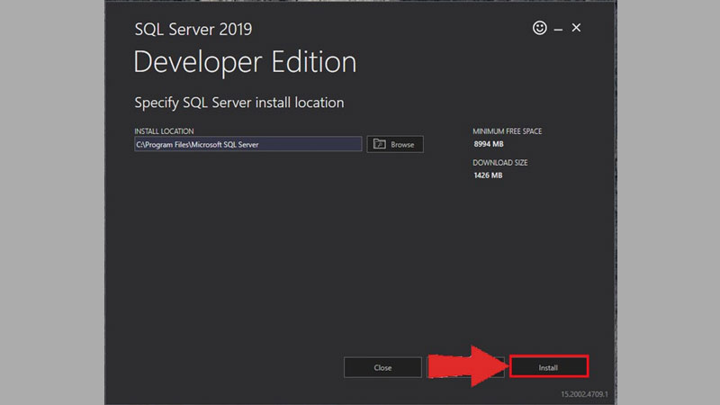This screenshot has width=720, height=405.
Task: Click the Close button at the bottom
Action: (x=382, y=367)
